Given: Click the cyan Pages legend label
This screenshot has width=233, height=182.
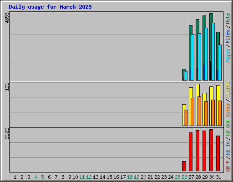Looking at the screenshot, I should pos(228,55).
